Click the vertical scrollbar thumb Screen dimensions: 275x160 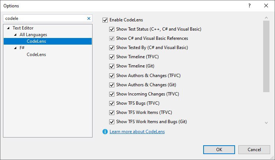coord(266,56)
